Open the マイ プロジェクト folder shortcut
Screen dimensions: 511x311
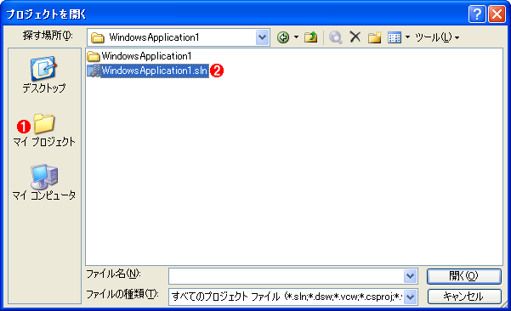[x=44, y=130]
